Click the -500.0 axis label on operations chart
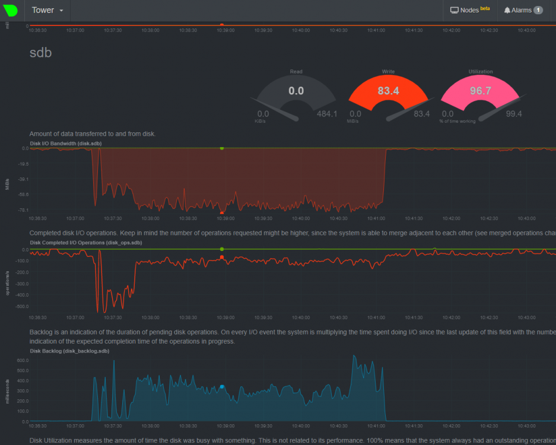 tap(22, 306)
